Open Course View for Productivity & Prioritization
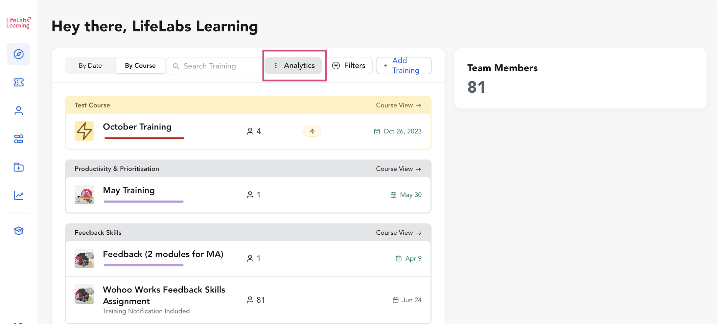 [x=399, y=169]
